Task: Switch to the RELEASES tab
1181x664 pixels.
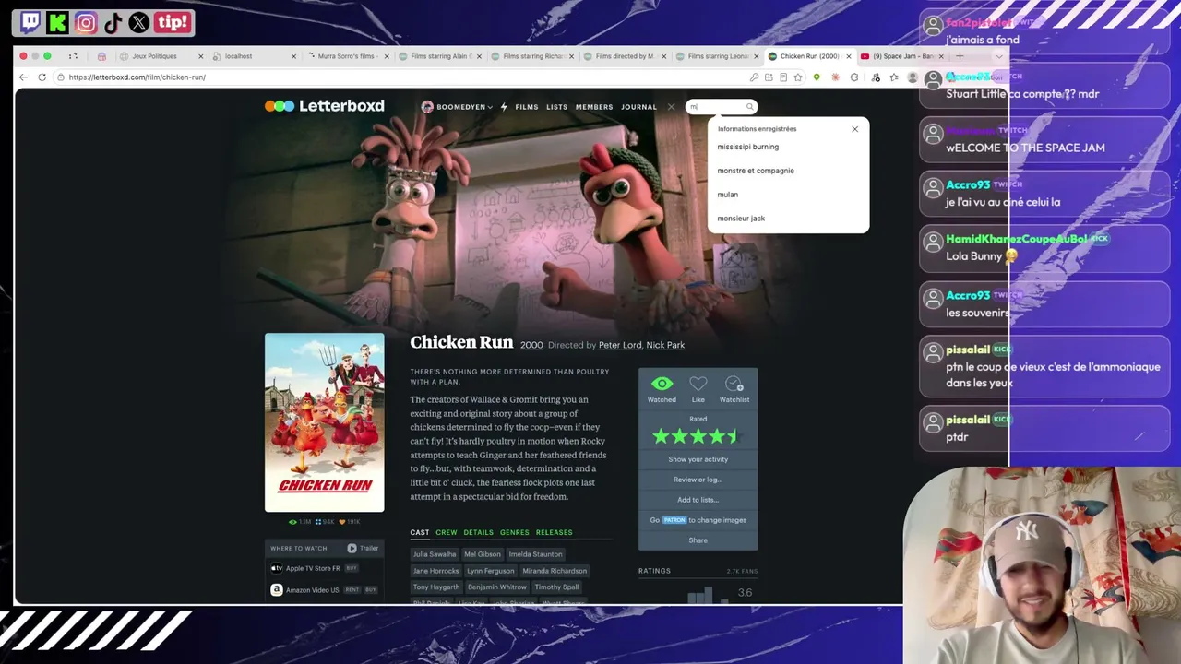Action: coord(555,532)
